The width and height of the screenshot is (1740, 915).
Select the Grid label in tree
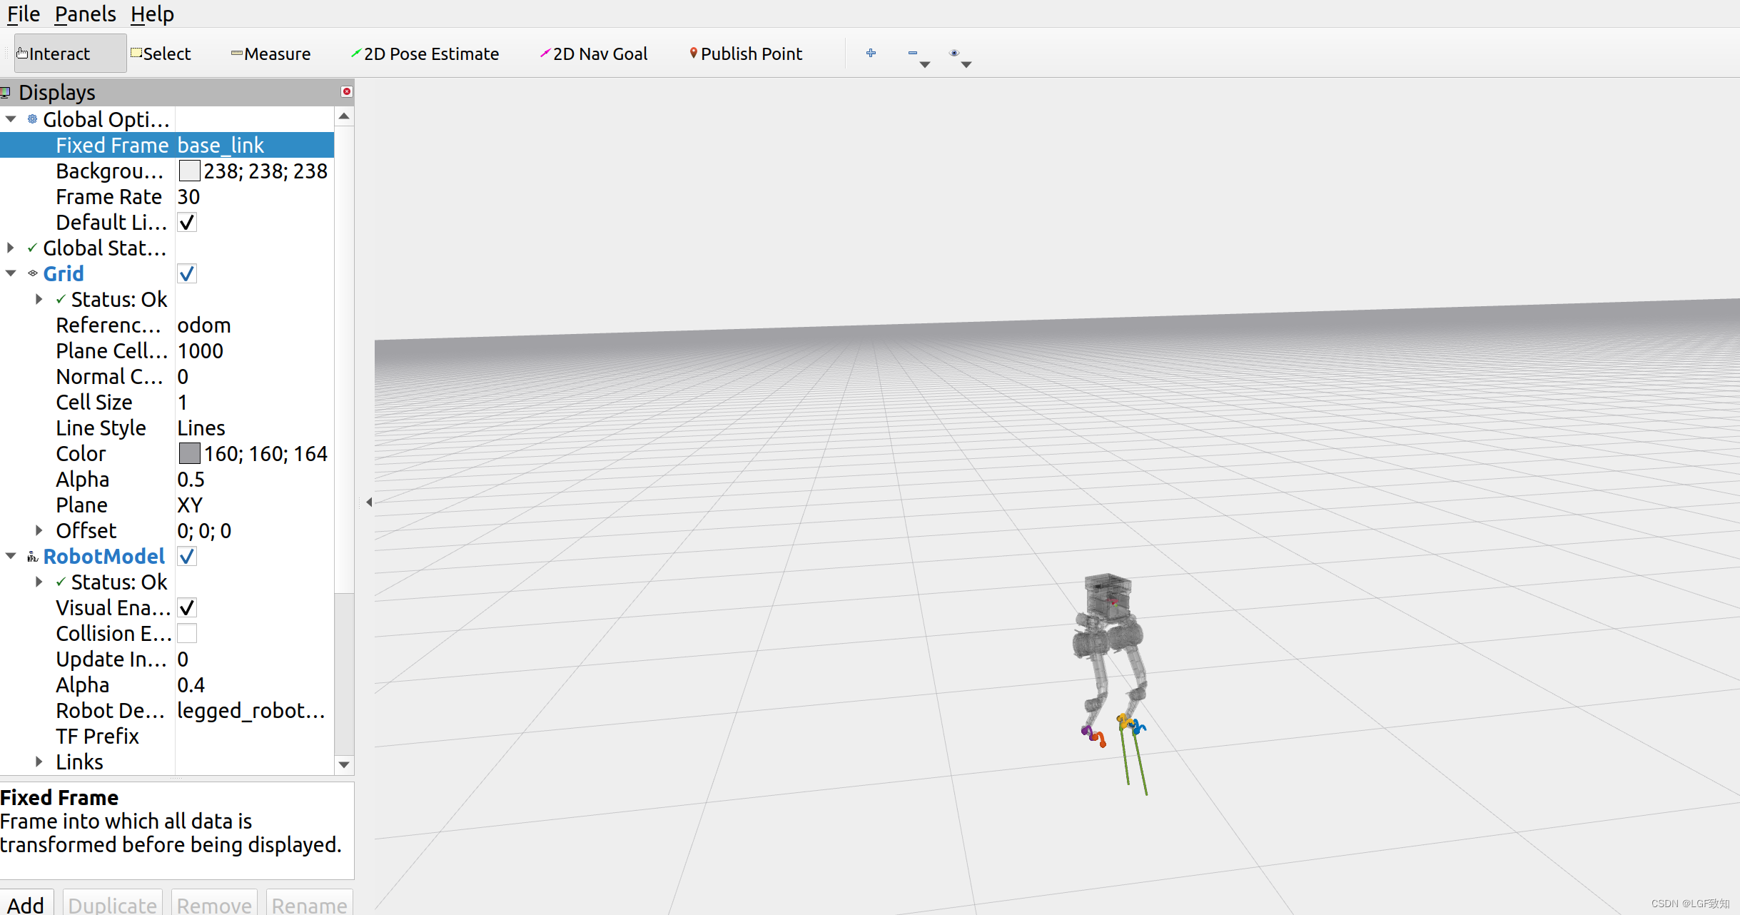[64, 274]
